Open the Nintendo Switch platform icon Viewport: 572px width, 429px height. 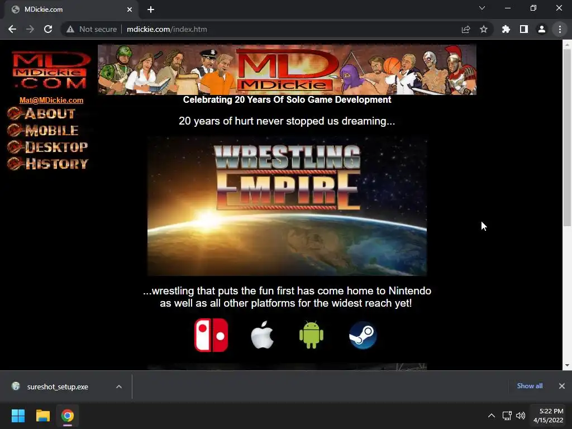pos(211,335)
